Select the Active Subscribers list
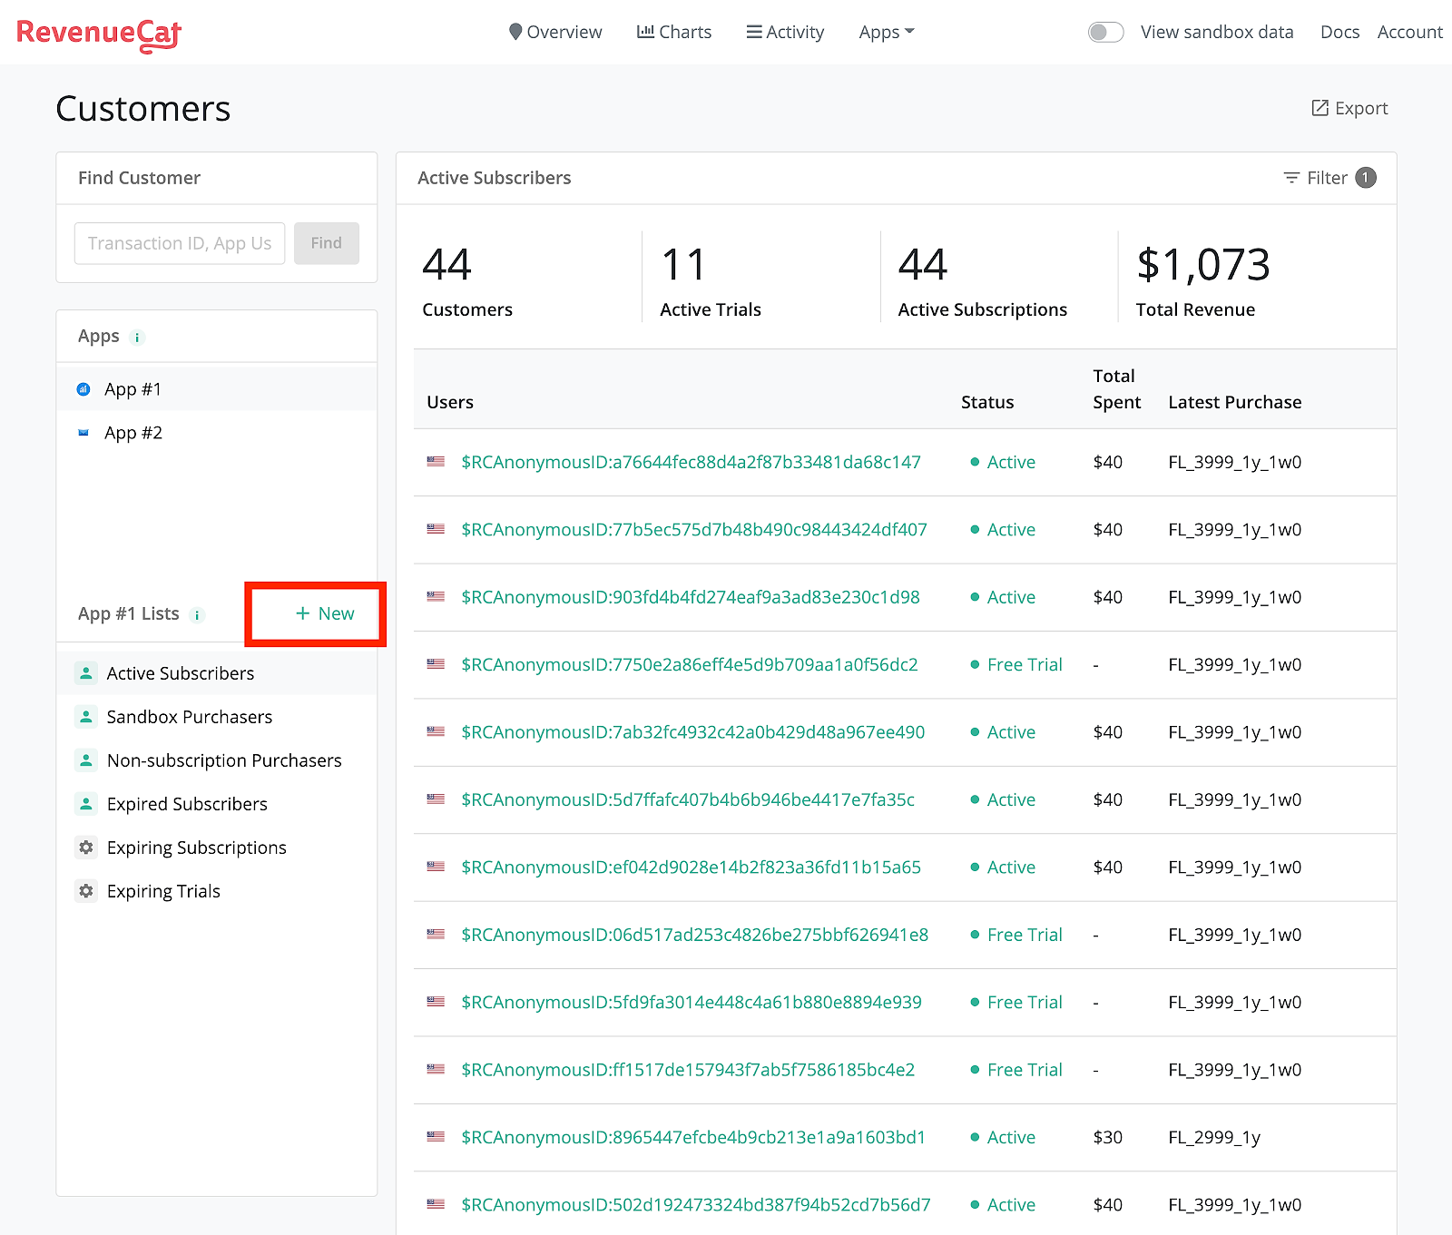Screen dimensions: 1452x1235 217,673
